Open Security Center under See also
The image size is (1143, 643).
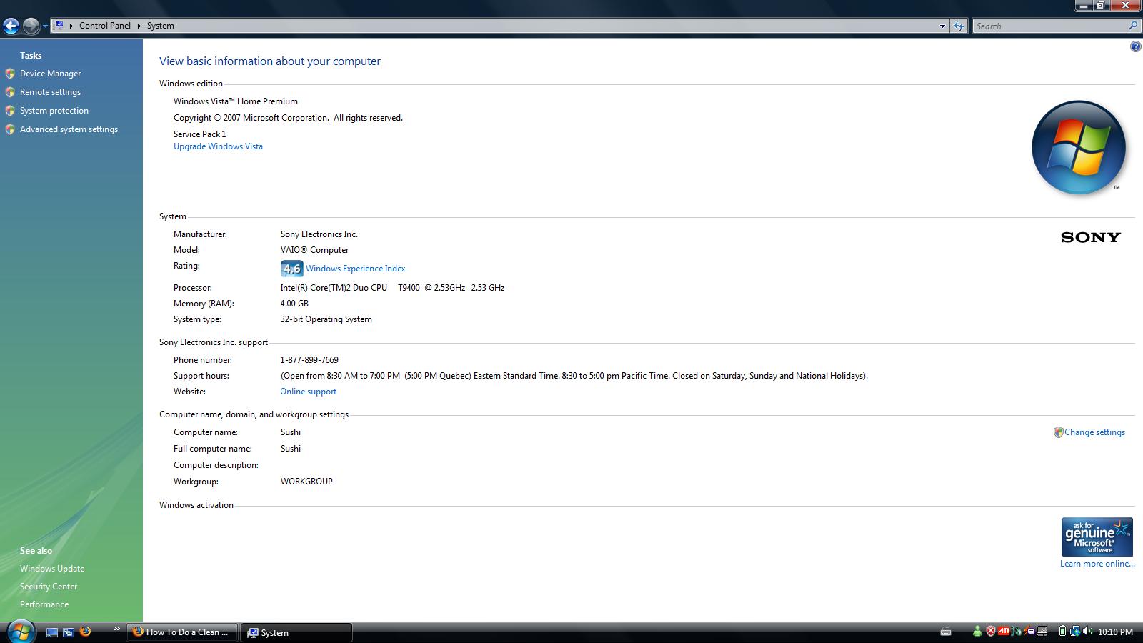coord(49,587)
